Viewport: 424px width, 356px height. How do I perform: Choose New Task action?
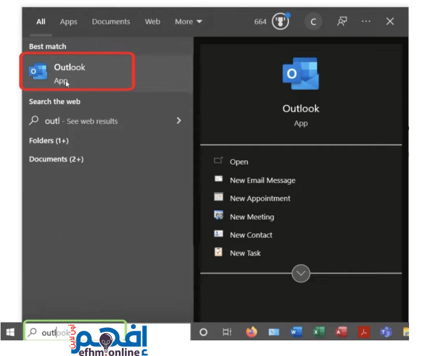click(245, 253)
